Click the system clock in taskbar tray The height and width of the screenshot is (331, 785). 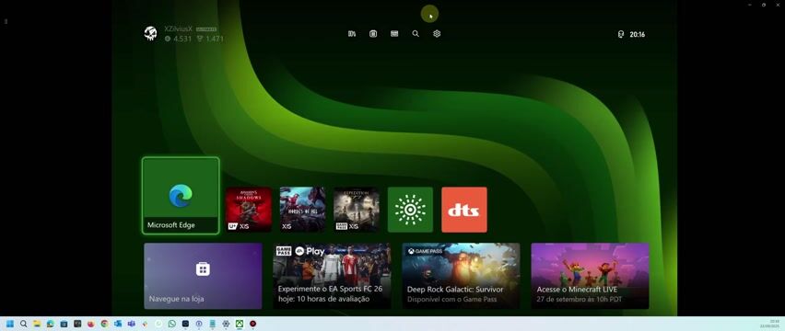[x=769, y=324]
